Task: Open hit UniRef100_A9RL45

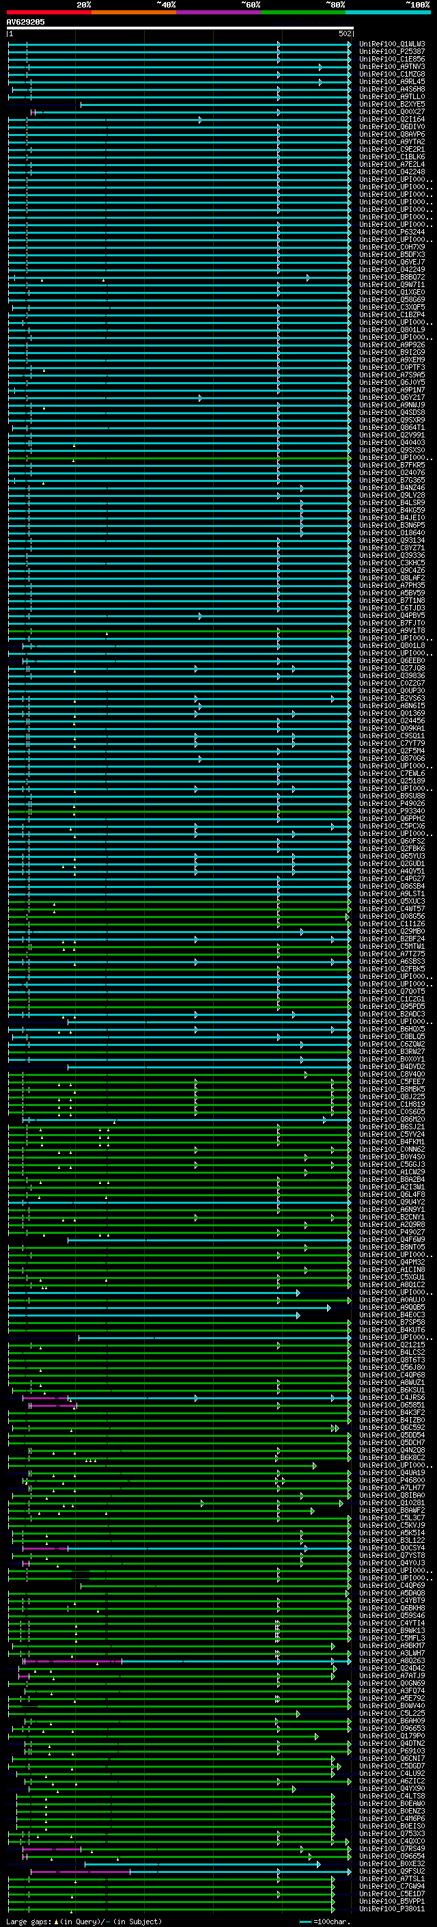Action: click(392, 81)
